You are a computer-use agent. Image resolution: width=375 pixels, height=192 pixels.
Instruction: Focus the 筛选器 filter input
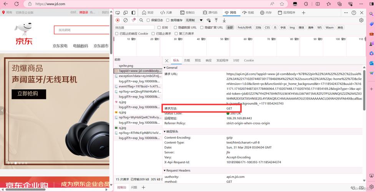(134, 28)
